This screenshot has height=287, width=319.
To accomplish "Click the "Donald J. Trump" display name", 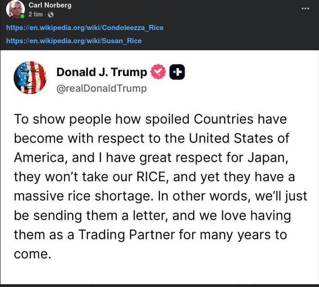I will click(101, 72).
